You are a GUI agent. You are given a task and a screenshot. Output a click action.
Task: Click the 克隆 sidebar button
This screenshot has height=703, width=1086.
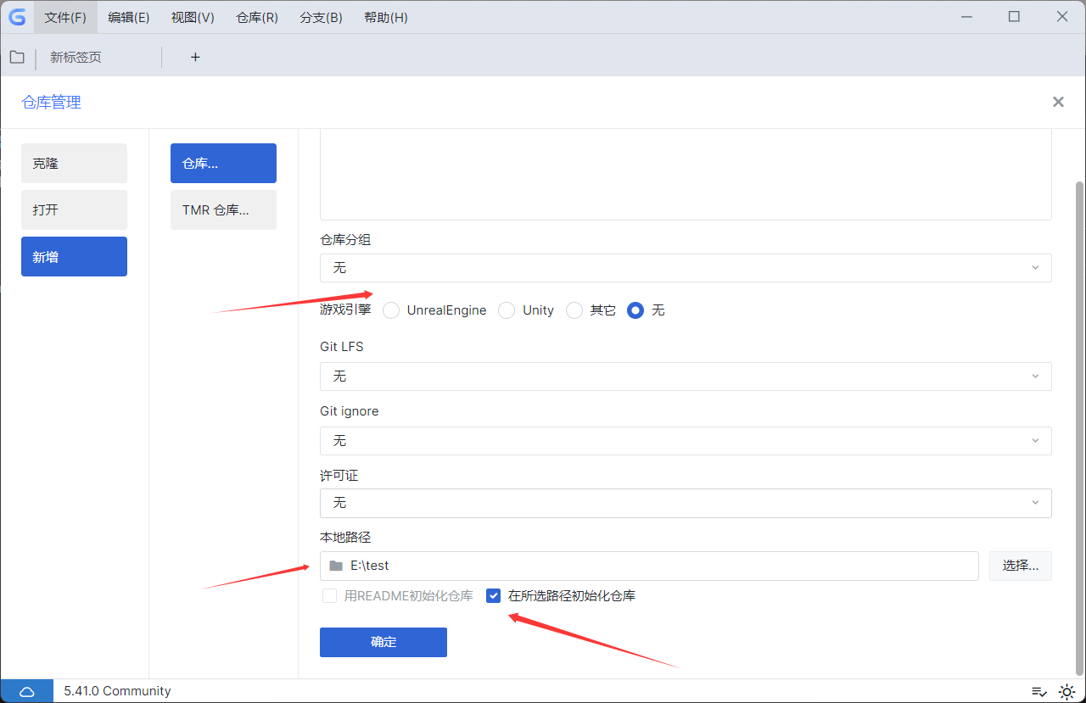point(74,163)
